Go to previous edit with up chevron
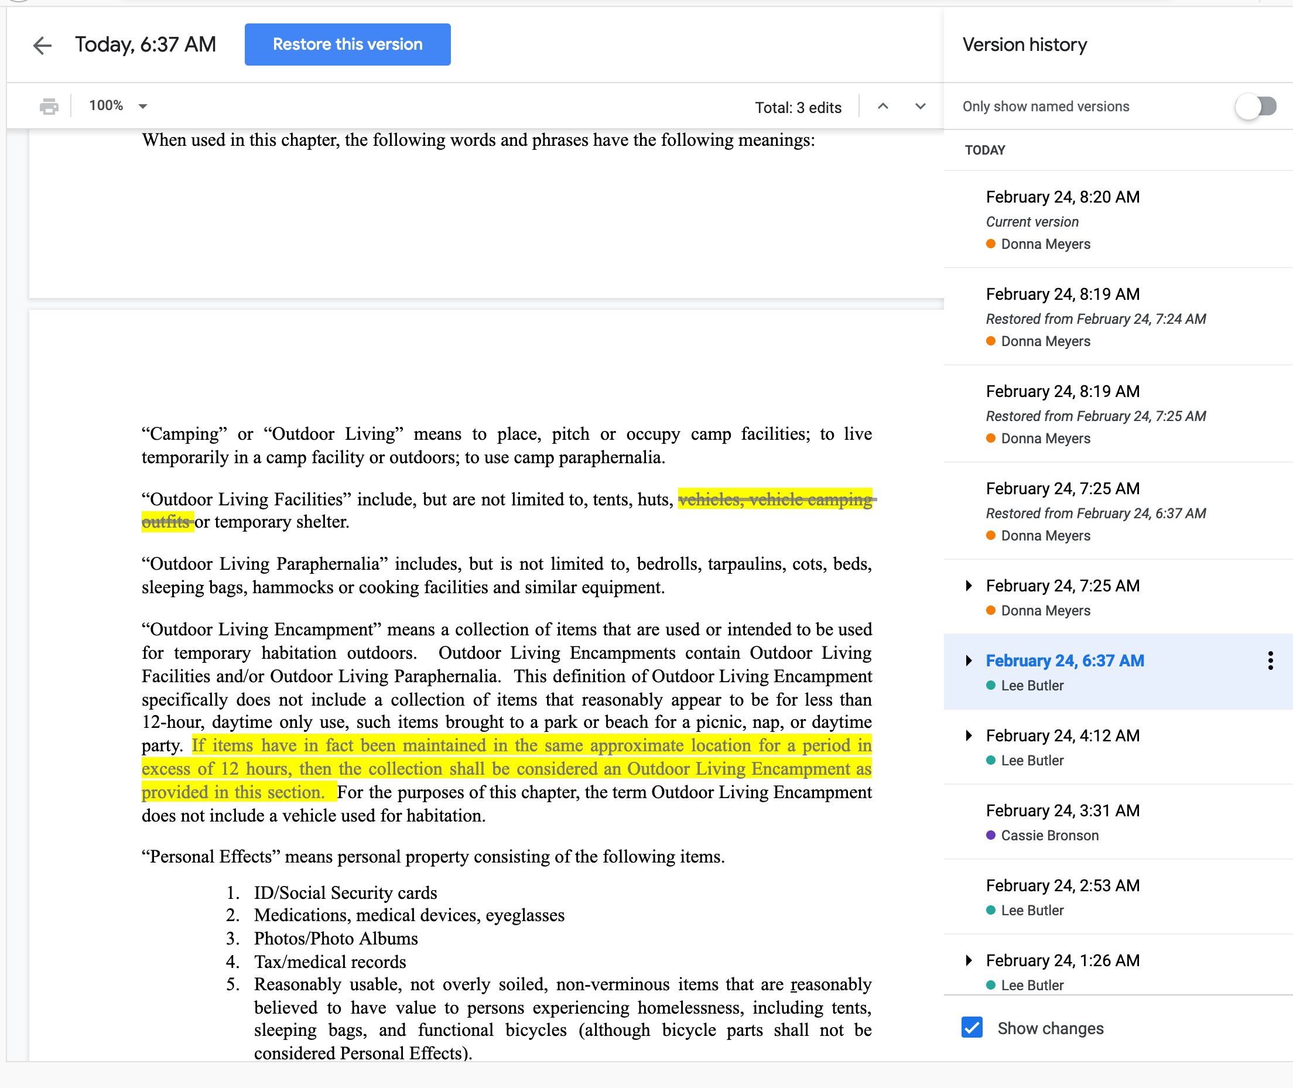Image resolution: width=1293 pixels, height=1088 pixels. coord(882,106)
